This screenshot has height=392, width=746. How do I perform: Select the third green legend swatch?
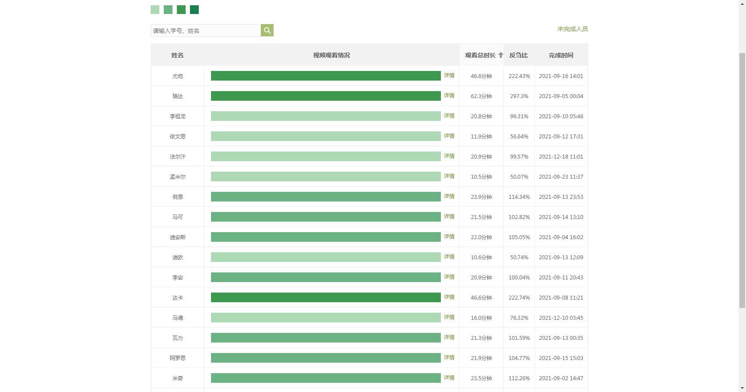pos(181,10)
